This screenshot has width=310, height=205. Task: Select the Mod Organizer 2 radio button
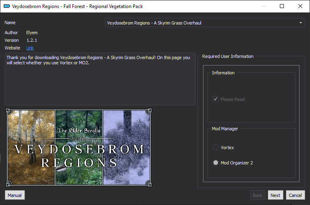(216, 163)
